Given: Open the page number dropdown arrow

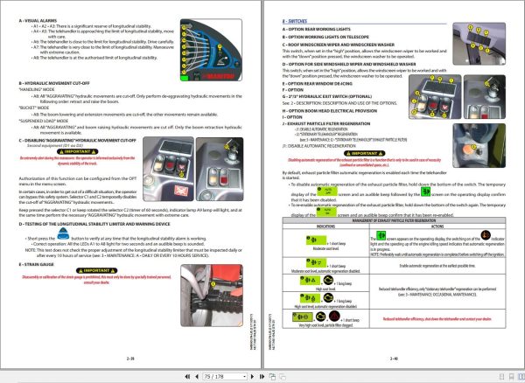Looking at the screenshot, I should tap(245, 377).
